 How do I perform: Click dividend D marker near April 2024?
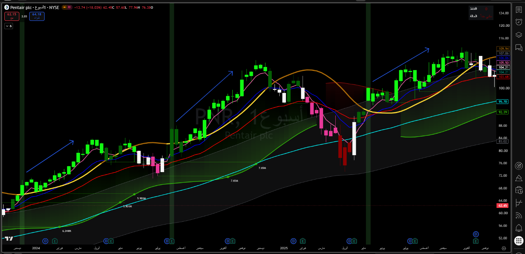tap(106, 241)
